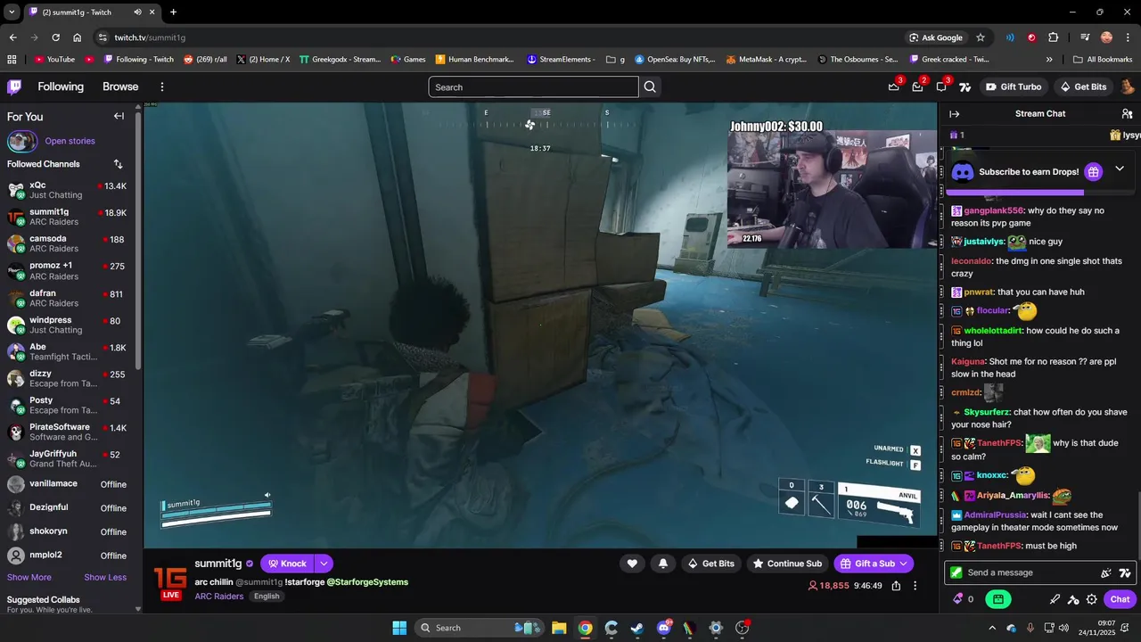1141x642 pixels.
Task: Click Show More in followed channels
Action: click(29, 577)
